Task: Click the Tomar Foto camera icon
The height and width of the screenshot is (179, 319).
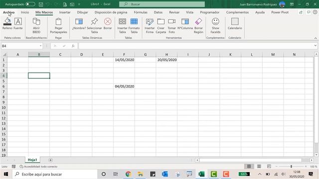Action: click(171, 21)
